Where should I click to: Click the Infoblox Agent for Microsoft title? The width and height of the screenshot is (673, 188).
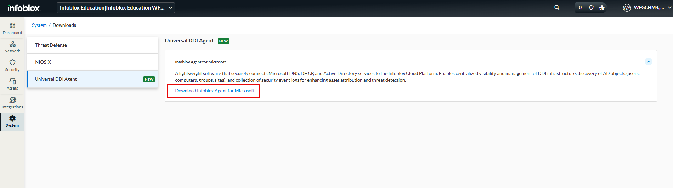pos(200,62)
